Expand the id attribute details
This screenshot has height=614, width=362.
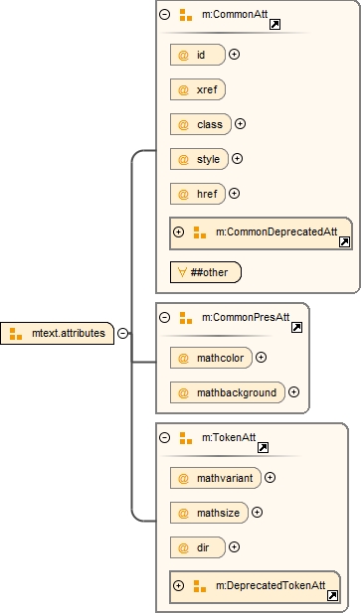[234, 55]
